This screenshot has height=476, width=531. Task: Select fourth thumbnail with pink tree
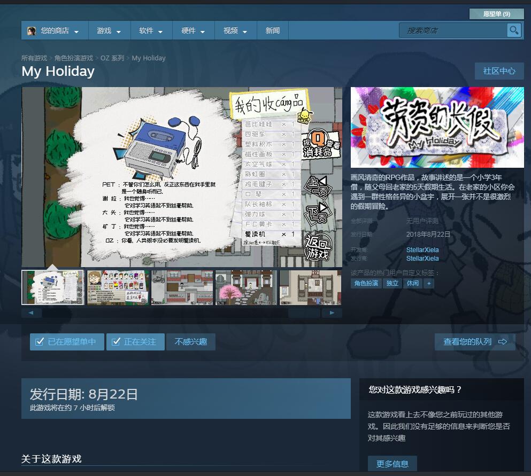click(x=246, y=287)
